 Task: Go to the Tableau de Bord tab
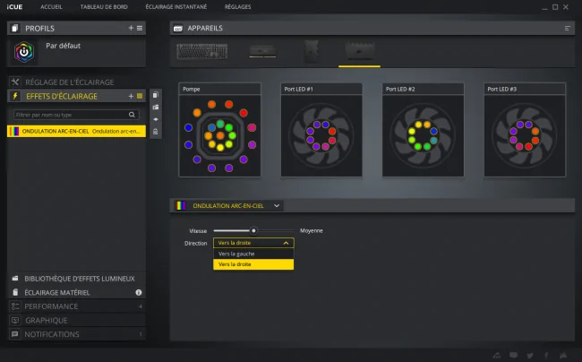pos(104,6)
